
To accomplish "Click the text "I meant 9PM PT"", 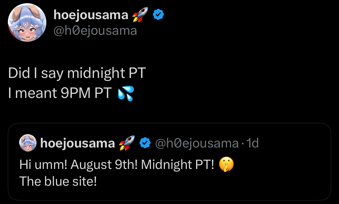I will tap(60, 93).
